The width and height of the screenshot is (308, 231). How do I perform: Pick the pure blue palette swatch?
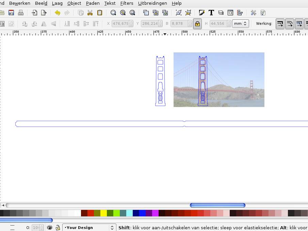pyautogui.click(x=142, y=213)
